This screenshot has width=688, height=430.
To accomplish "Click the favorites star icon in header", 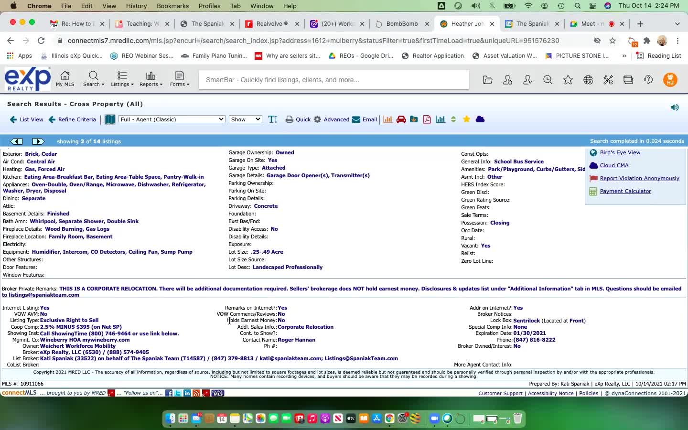I will (568, 80).
